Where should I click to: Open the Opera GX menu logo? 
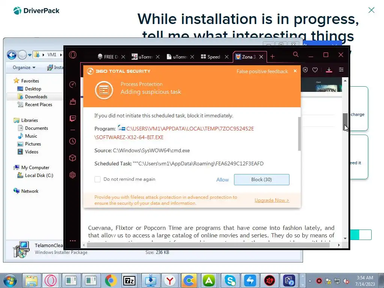(73, 55)
